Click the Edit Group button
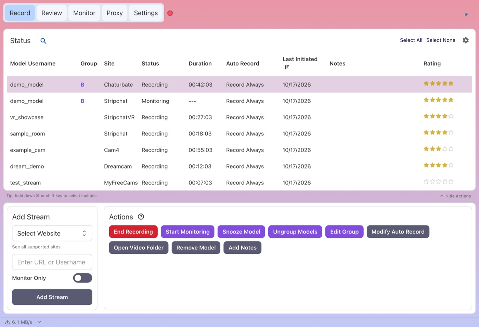 coord(345,232)
